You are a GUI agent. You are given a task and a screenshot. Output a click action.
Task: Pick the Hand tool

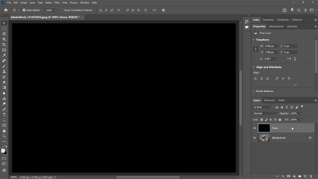click(4, 130)
